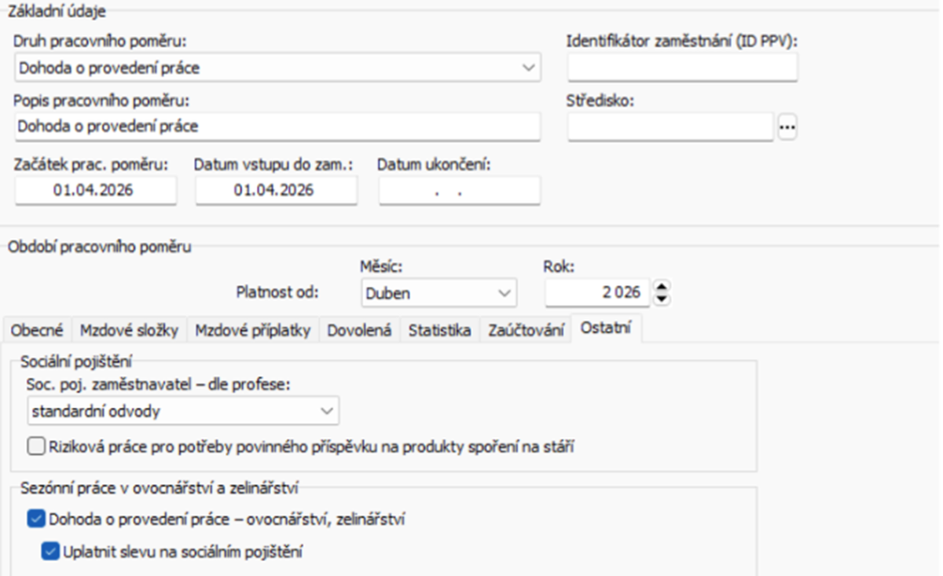This screenshot has height=576, width=943.
Task: Open the Měsíc dropdown showing Duben
Action: coord(504,293)
